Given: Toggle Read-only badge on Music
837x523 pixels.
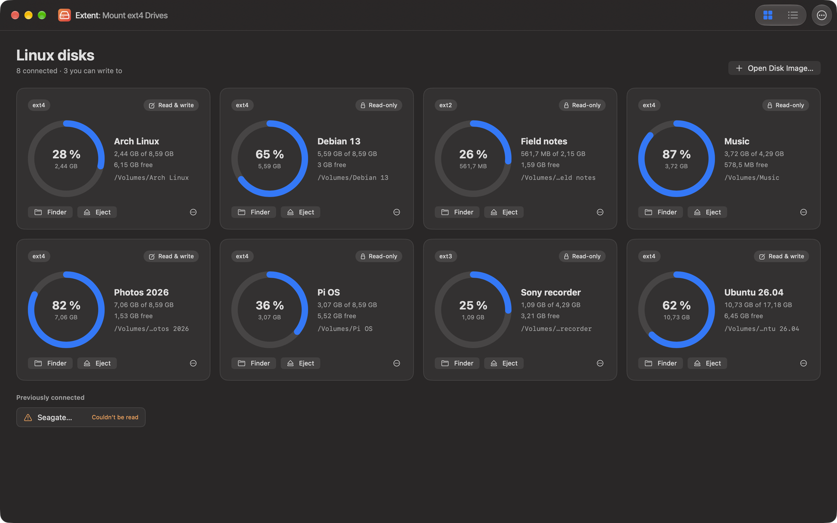Looking at the screenshot, I should [x=786, y=105].
